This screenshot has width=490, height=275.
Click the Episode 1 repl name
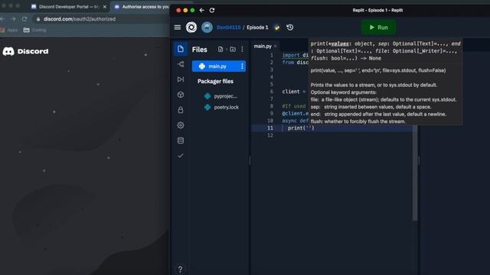pos(257,27)
